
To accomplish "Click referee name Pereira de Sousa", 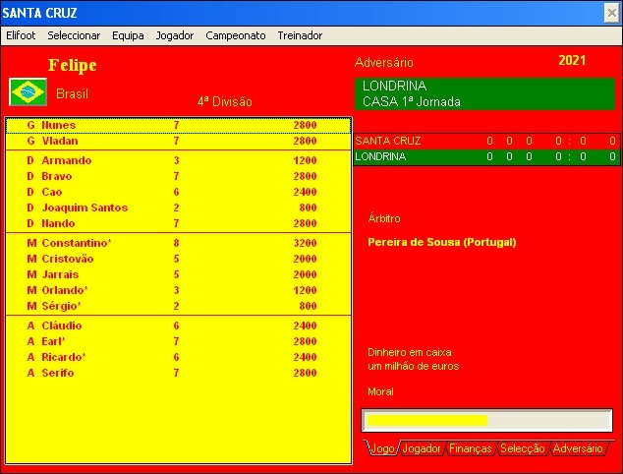I will [442, 242].
